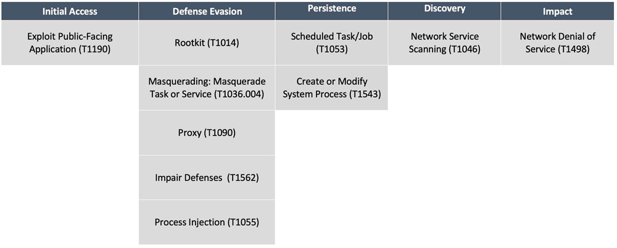Select the Rootkit technique cell
This screenshot has width=617, height=248.
[x=207, y=43]
